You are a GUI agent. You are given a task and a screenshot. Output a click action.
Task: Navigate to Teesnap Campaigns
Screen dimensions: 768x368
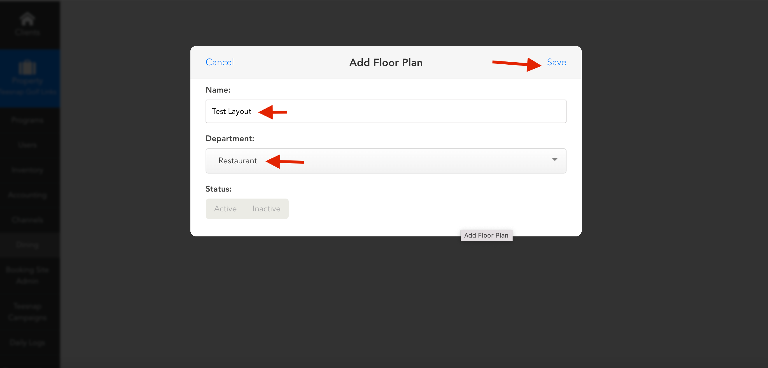(x=27, y=312)
